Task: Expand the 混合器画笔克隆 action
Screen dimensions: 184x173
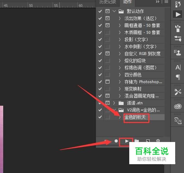Action: (x=120, y=96)
